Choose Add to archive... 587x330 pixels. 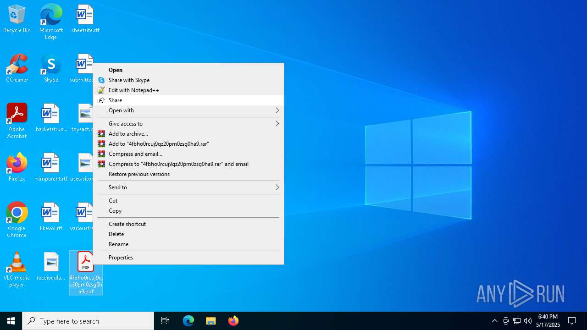[188, 134]
